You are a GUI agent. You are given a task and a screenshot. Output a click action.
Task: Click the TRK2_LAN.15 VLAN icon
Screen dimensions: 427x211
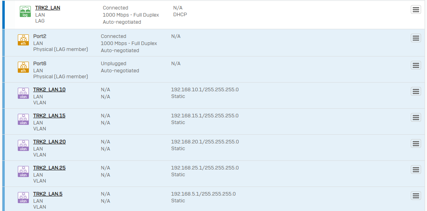(23, 119)
